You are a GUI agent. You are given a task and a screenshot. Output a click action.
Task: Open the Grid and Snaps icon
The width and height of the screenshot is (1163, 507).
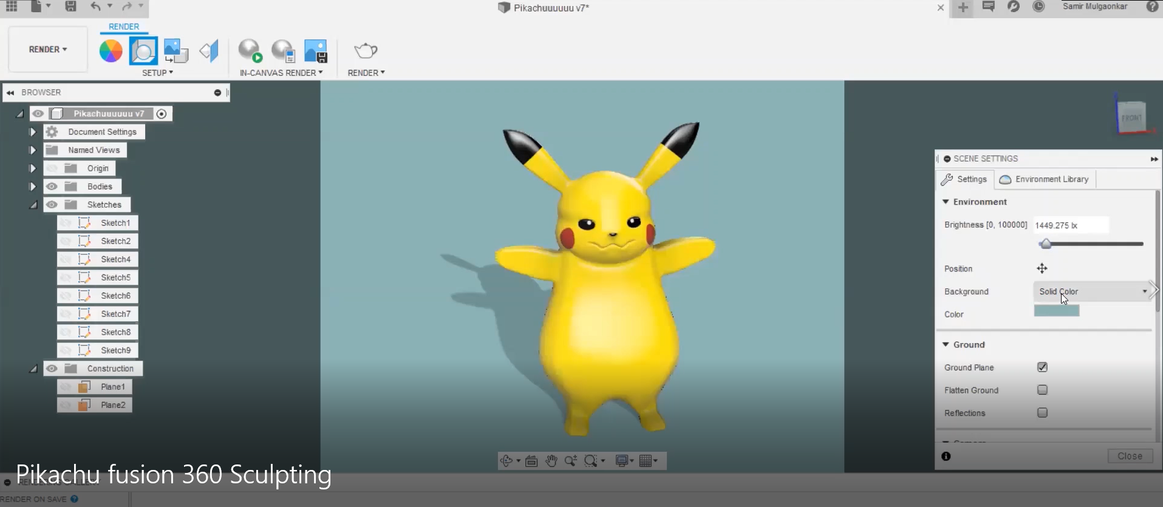646,461
